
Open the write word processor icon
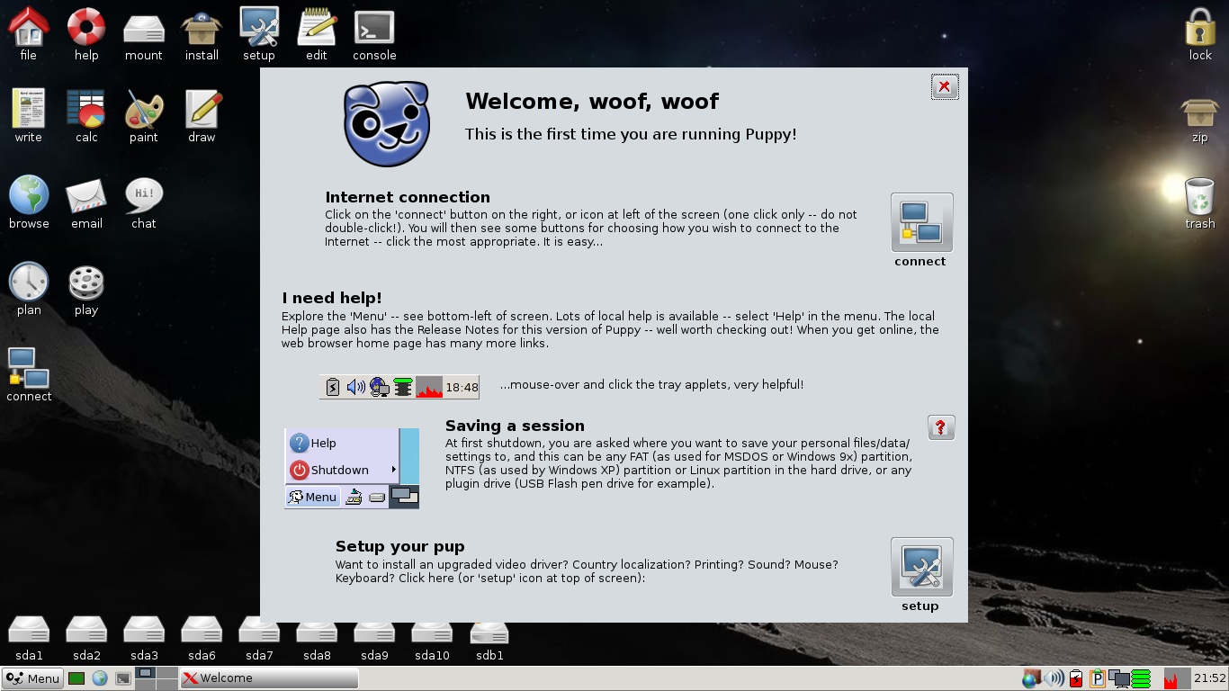29,109
